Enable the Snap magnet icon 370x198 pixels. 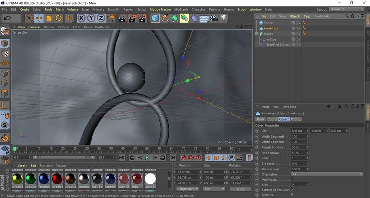5,138
